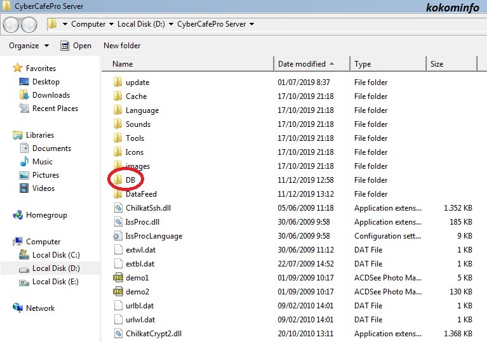The image size is (487, 342).
Task: Click the demo2 JPG image icon
Action: coord(118,291)
